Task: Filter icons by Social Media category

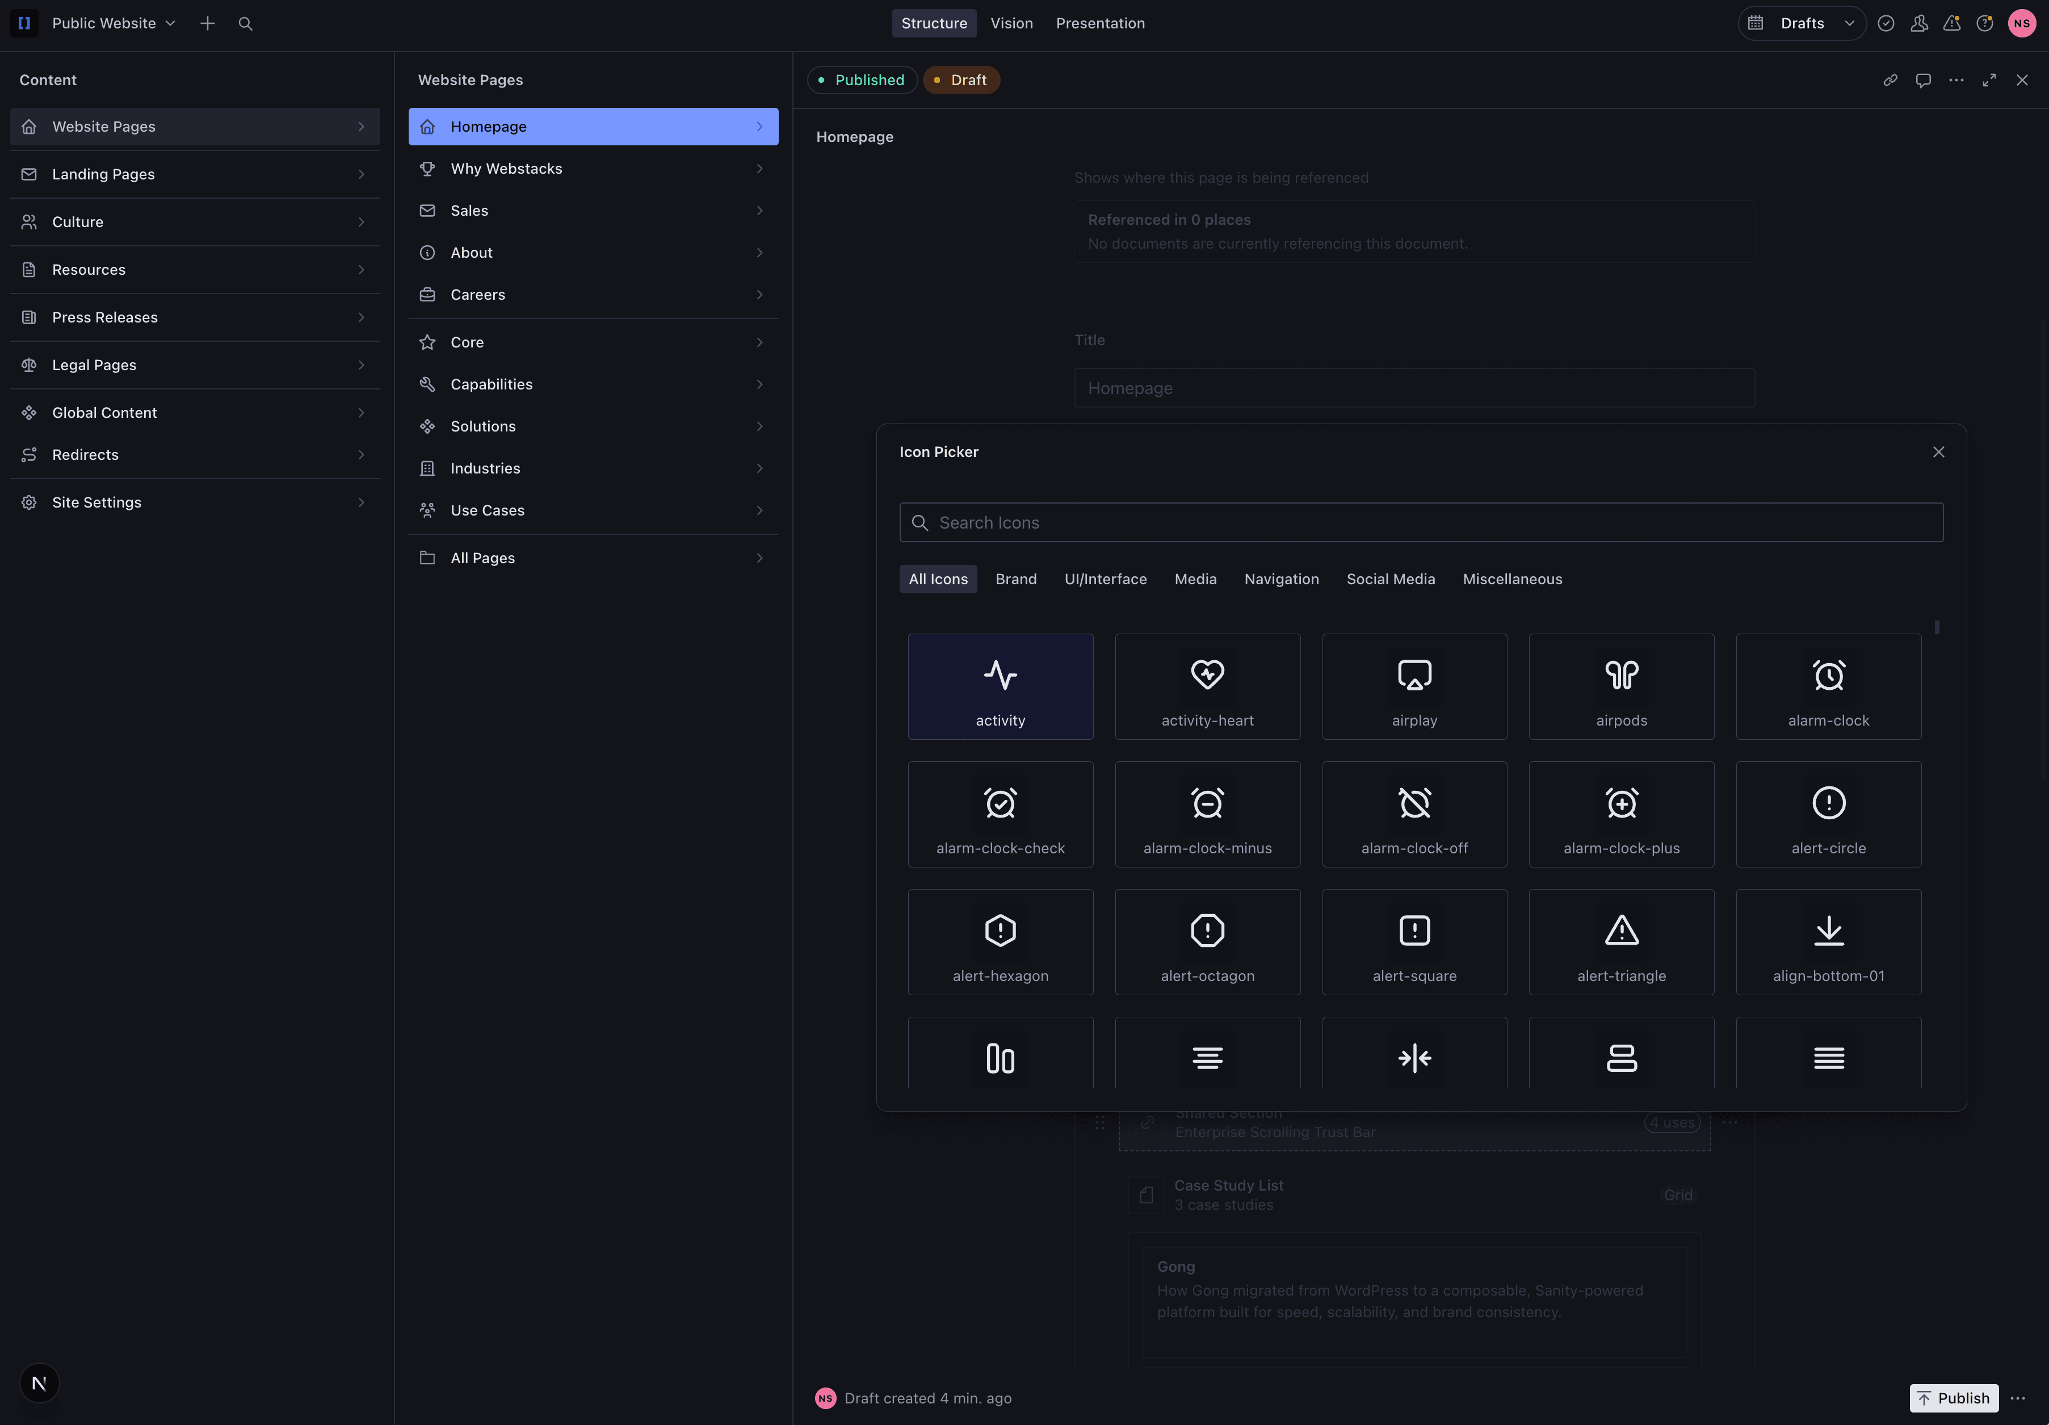Action: [1391, 579]
